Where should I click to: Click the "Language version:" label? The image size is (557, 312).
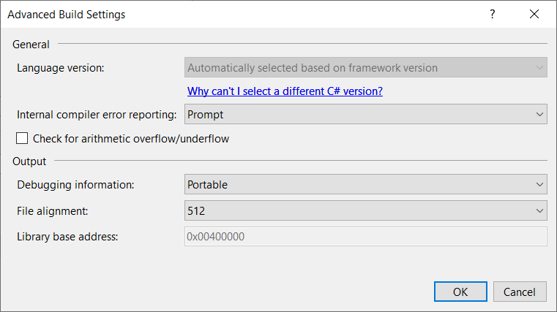pyautogui.click(x=61, y=68)
